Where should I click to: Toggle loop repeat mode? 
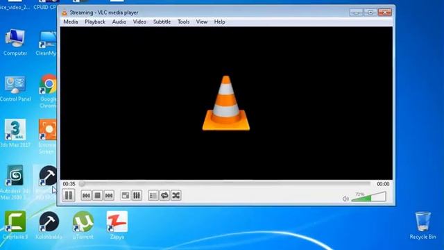[x=164, y=195]
